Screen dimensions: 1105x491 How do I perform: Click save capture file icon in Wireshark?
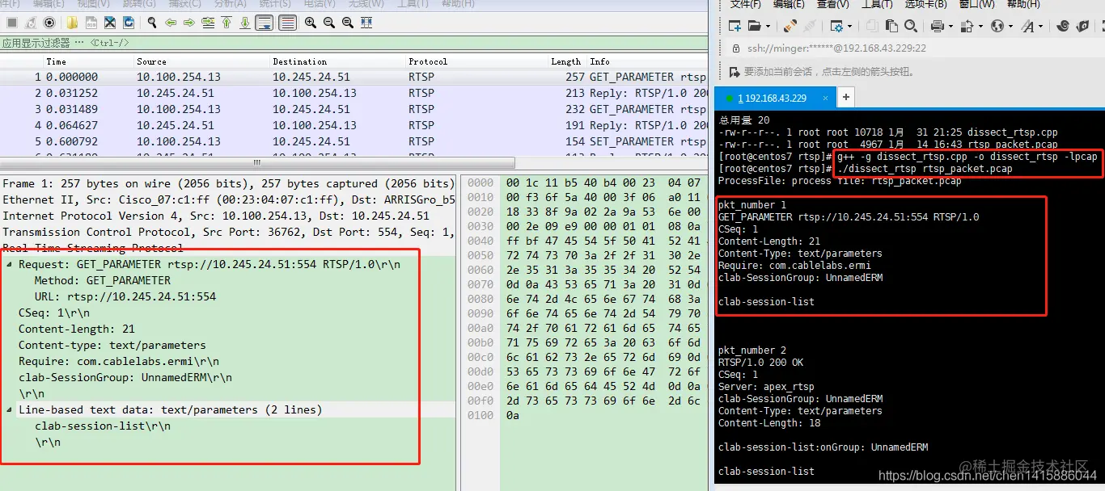point(91,23)
